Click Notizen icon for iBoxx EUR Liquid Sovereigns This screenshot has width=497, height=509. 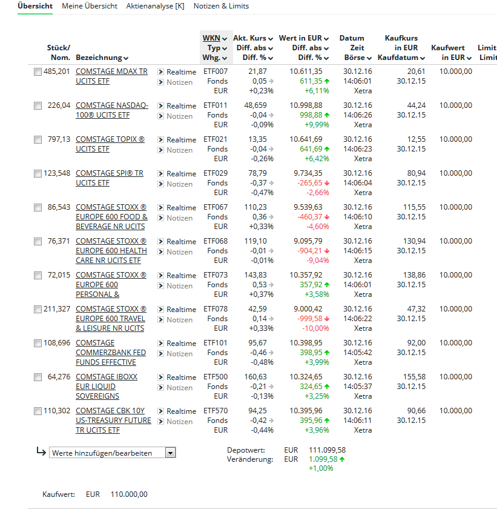pyautogui.click(x=160, y=388)
